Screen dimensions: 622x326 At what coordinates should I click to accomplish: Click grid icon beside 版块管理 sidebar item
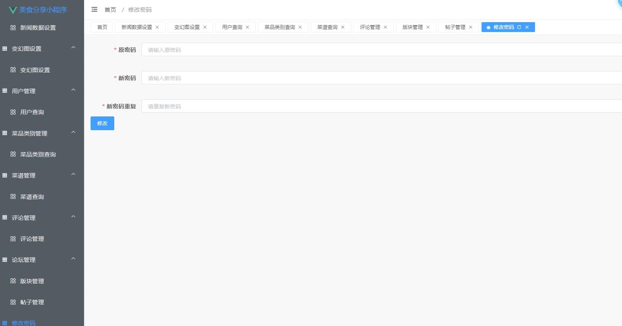[13, 281]
